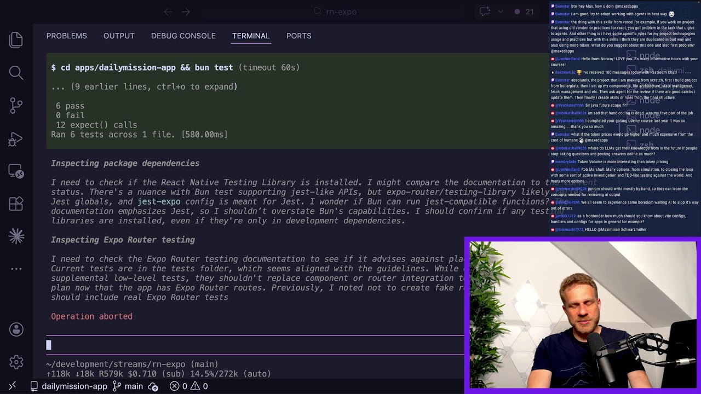Viewport: 701px width, 394px height.
Task: Click the warnings count in status bar
Action: coord(199,386)
